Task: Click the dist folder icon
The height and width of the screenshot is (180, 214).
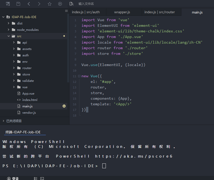Action: pos(13,23)
